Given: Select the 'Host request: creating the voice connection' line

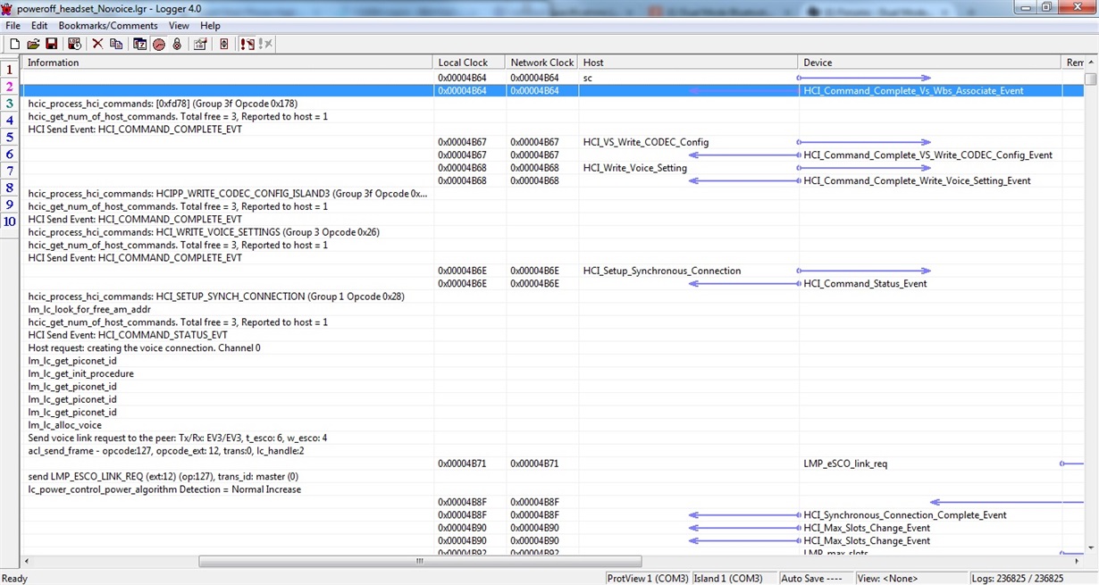Looking at the screenshot, I should coord(144,348).
